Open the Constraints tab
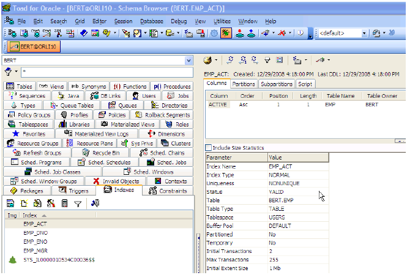The image size is (407, 275). 168,191
